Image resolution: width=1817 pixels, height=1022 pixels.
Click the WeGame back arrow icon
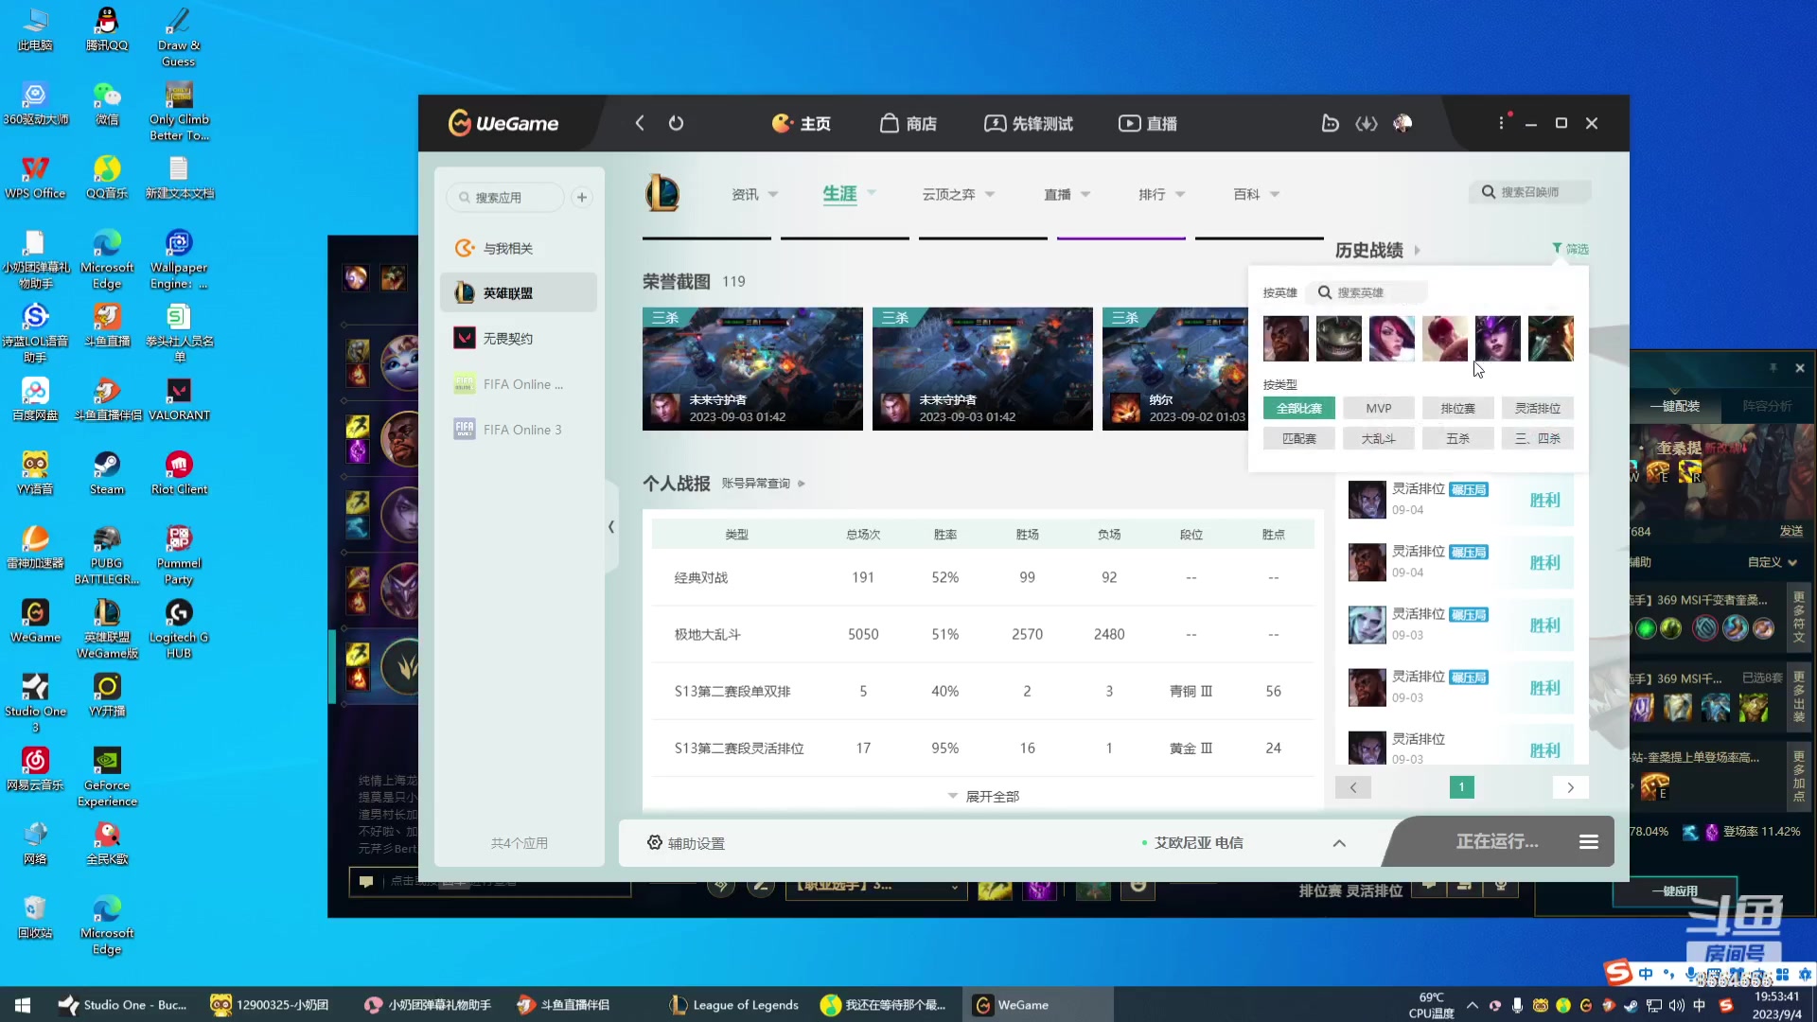click(x=640, y=123)
